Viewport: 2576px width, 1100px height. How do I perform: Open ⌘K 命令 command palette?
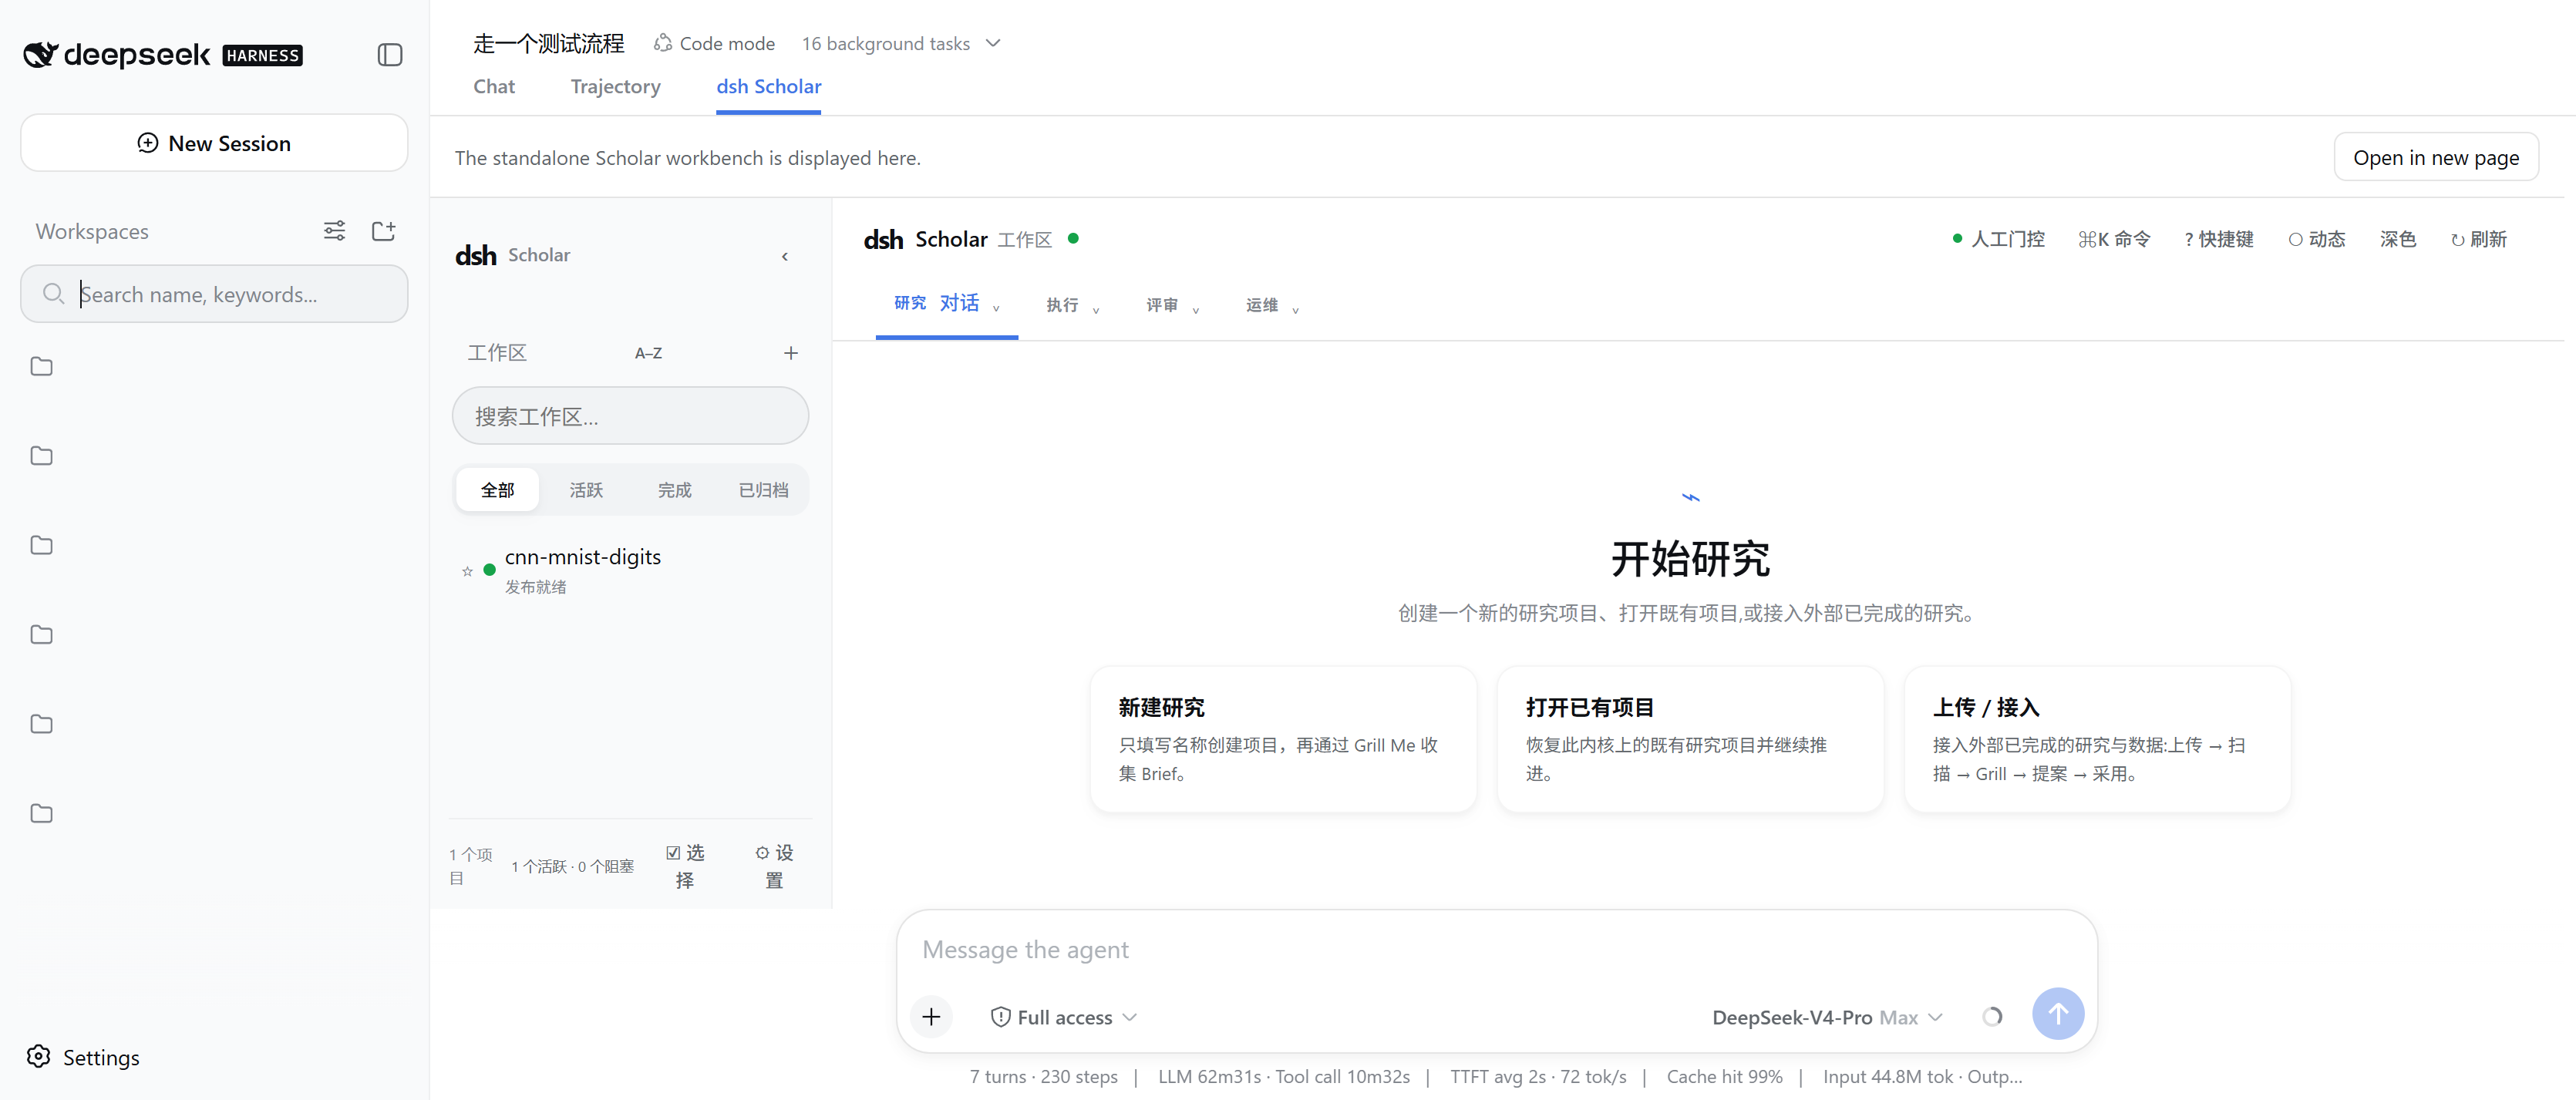pos(2114,239)
